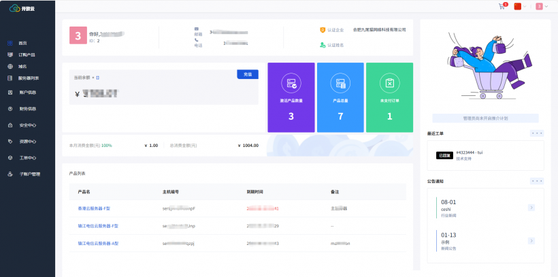Open the language flag dropdown
558x277 pixels.
[x=521, y=6]
